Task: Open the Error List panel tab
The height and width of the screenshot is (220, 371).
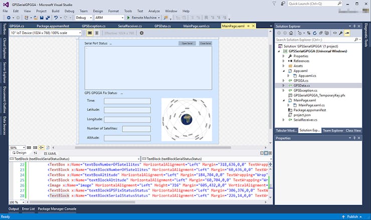Action: point(29,209)
